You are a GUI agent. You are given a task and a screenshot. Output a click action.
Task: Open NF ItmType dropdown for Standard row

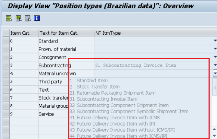tap(215, 41)
